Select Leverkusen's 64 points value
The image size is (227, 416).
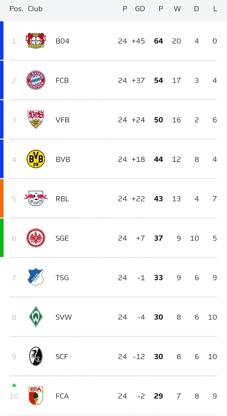(x=159, y=41)
